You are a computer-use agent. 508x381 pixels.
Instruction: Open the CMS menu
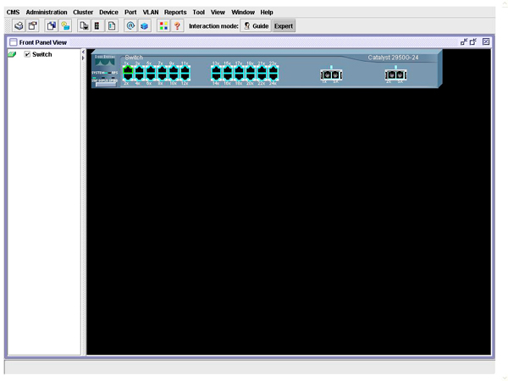tap(13, 12)
